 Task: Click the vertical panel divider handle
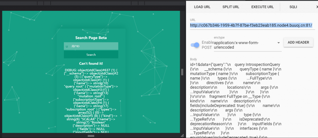(x=182, y=72)
